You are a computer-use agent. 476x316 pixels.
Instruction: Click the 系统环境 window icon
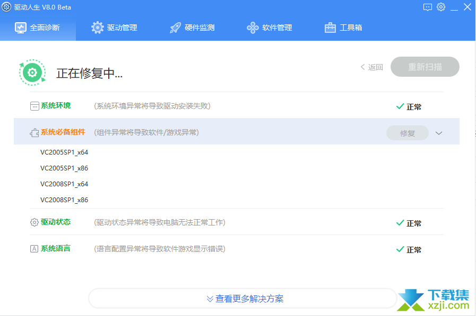tap(34, 106)
